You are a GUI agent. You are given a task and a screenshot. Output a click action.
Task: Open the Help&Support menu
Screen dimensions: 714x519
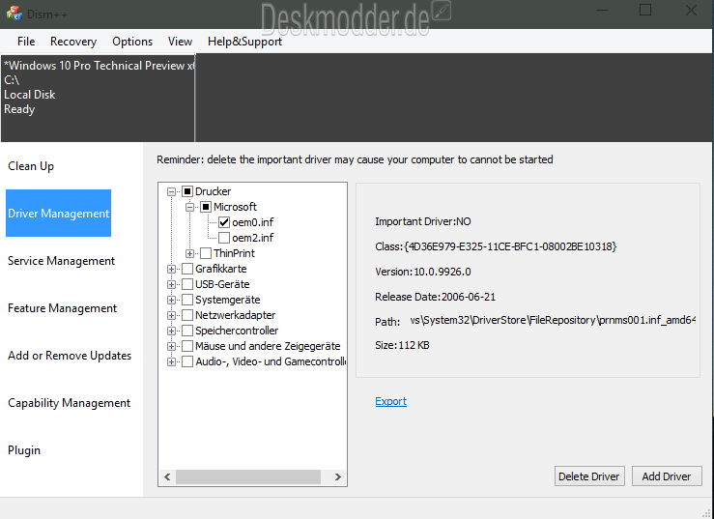pos(244,42)
